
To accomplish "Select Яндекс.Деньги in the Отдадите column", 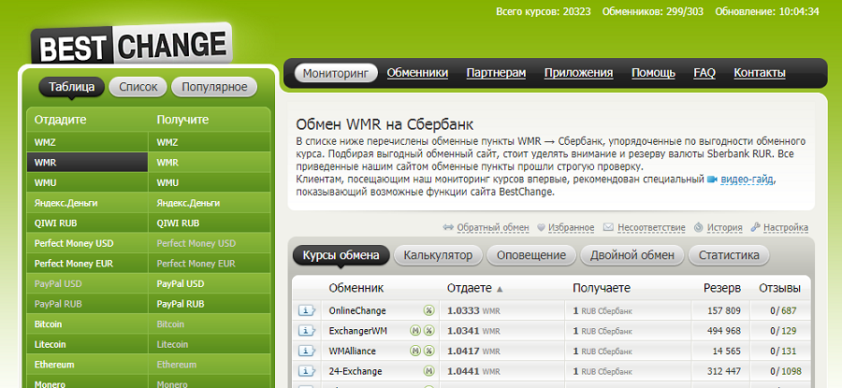I will pos(88,204).
